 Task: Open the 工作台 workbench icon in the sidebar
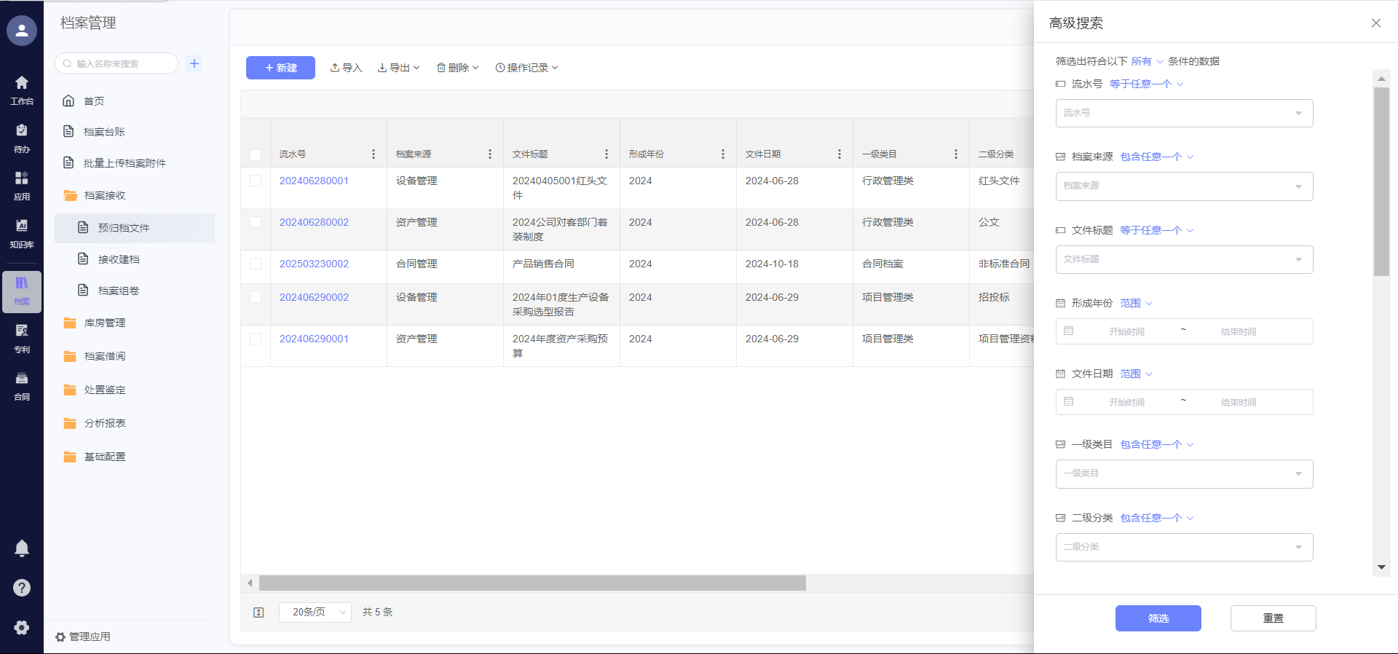pos(22,90)
